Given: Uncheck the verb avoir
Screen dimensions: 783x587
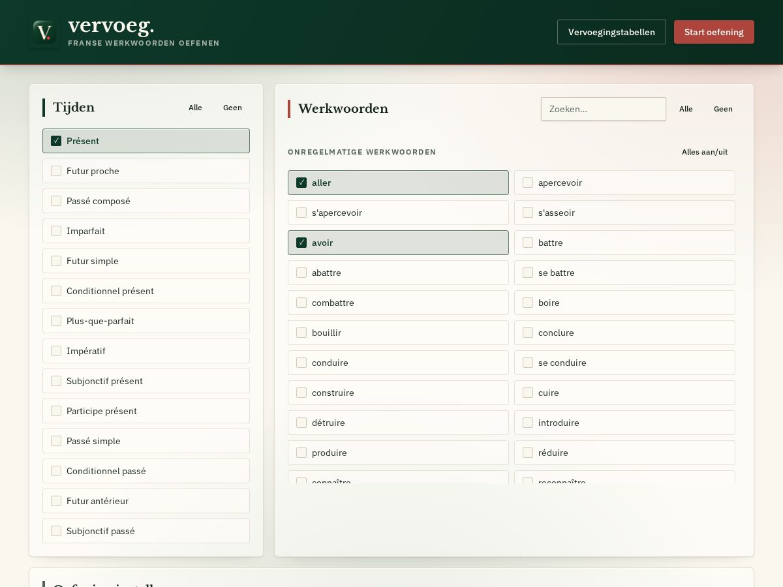Looking at the screenshot, I should (398, 243).
